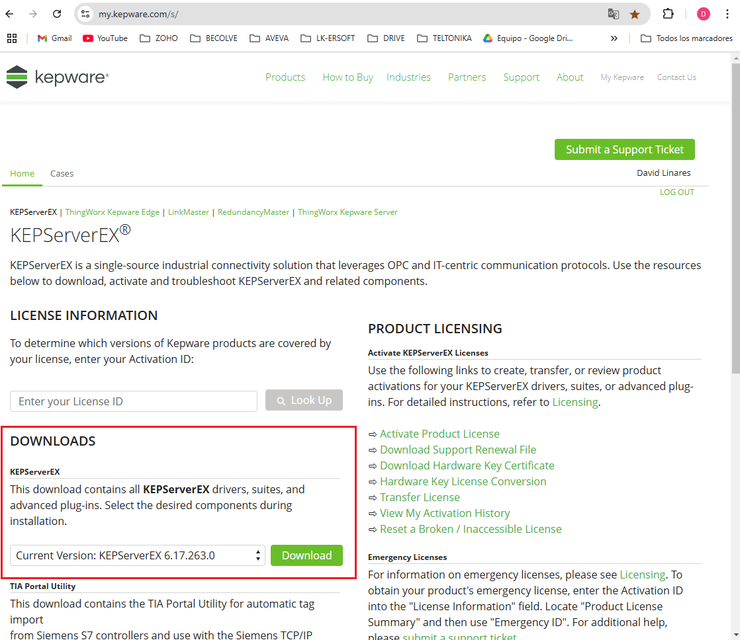
Task: Open LinkMaster link
Action: tap(188, 212)
